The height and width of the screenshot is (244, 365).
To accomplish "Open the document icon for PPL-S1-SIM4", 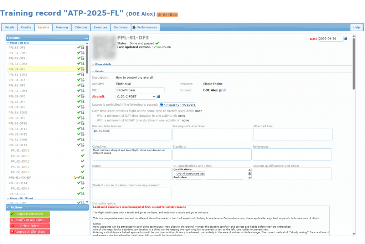I will pos(83,91).
